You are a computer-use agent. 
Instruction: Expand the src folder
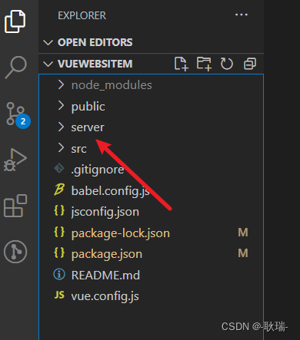(x=151, y=148)
